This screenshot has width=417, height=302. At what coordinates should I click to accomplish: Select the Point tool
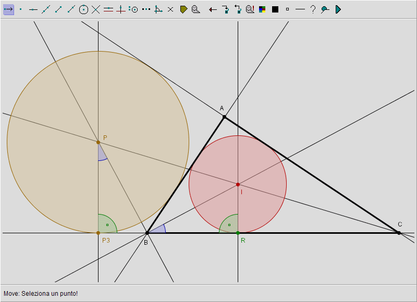tap(21, 9)
